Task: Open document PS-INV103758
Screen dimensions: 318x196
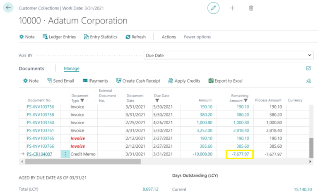Action: click(40, 115)
